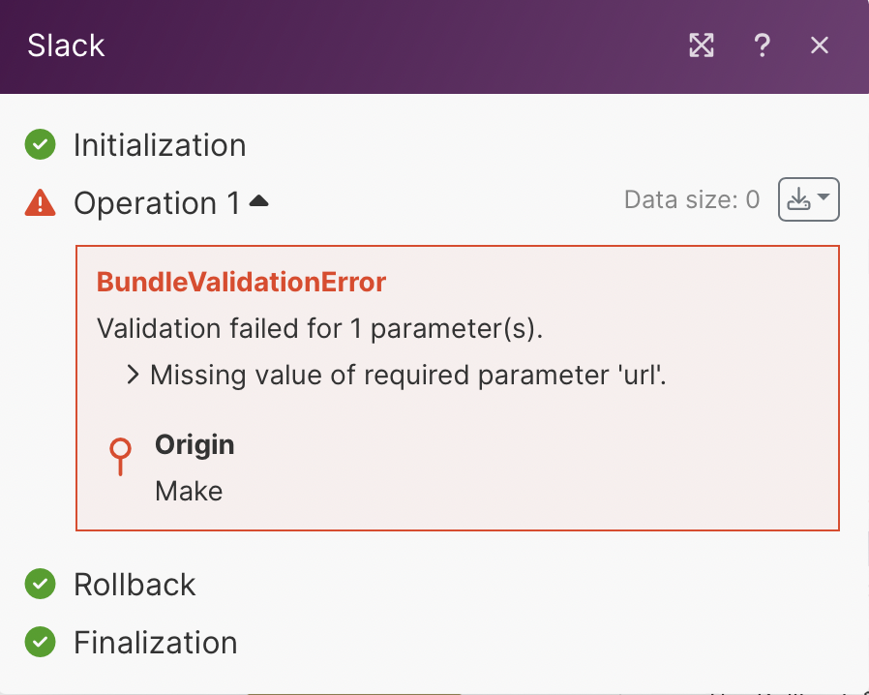Click the Data size: 0 label

click(692, 200)
